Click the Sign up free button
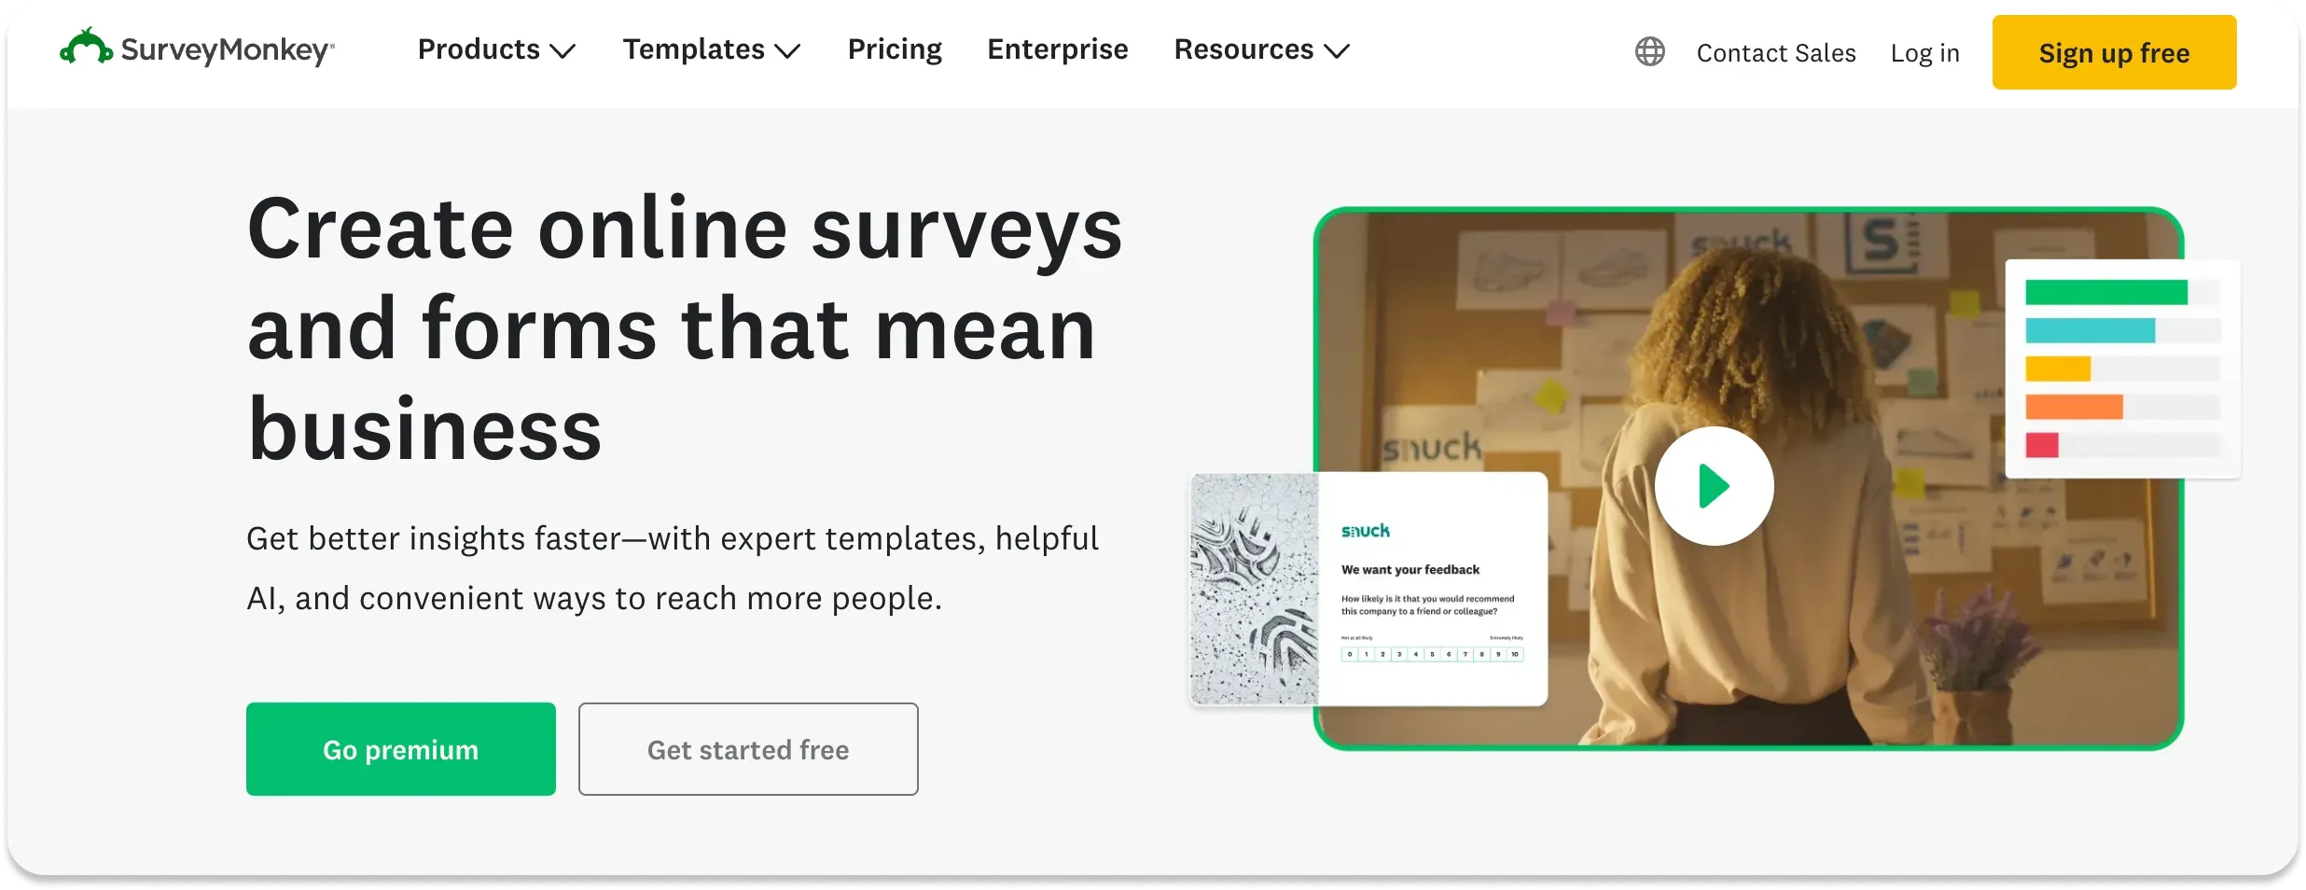Image resolution: width=2306 pixels, height=890 pixels. [x=2114, y=52]
